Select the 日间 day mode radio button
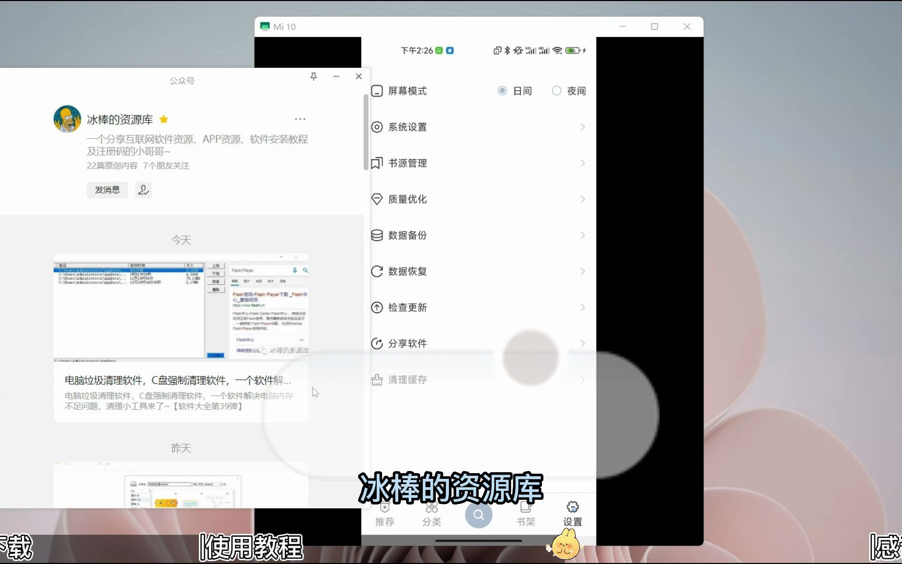The image size is (902, 564). [502, 91]
